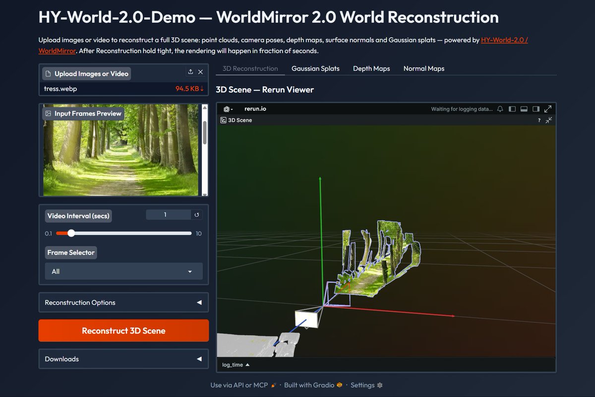This screenshot has width=595, height=397.
Task: Open the Rerun menu logo dropdown
Action: coord(228,109)
